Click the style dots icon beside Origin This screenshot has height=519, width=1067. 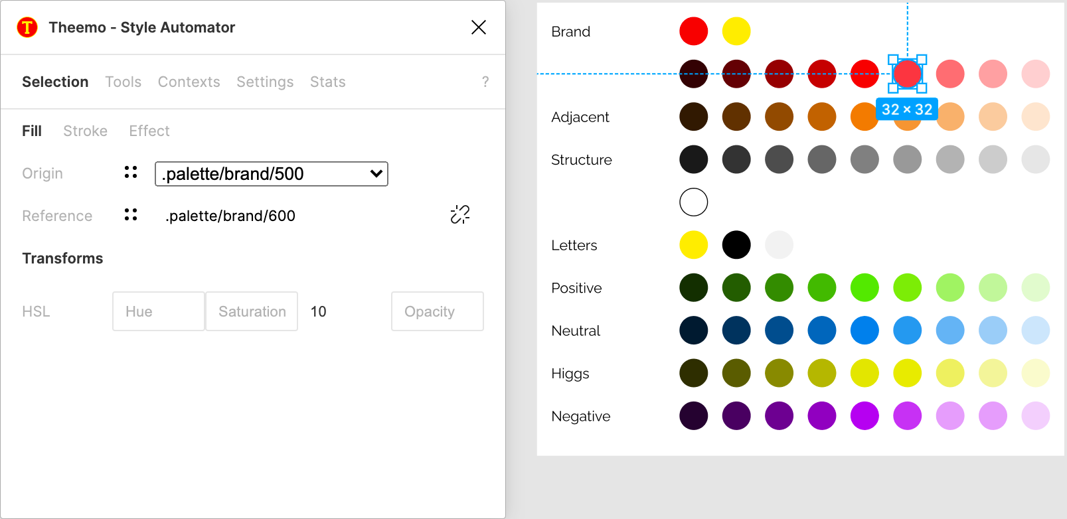tap(131, 173)
